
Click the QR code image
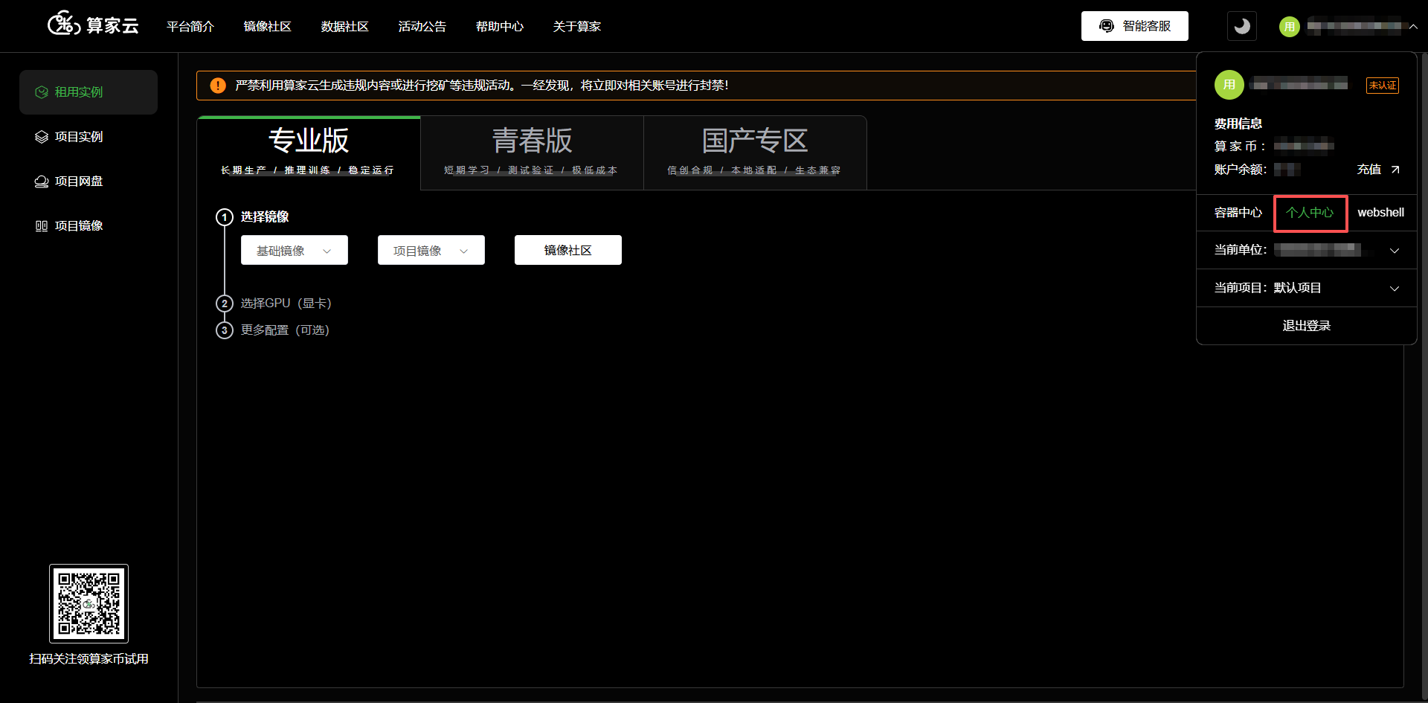[89, 603]
